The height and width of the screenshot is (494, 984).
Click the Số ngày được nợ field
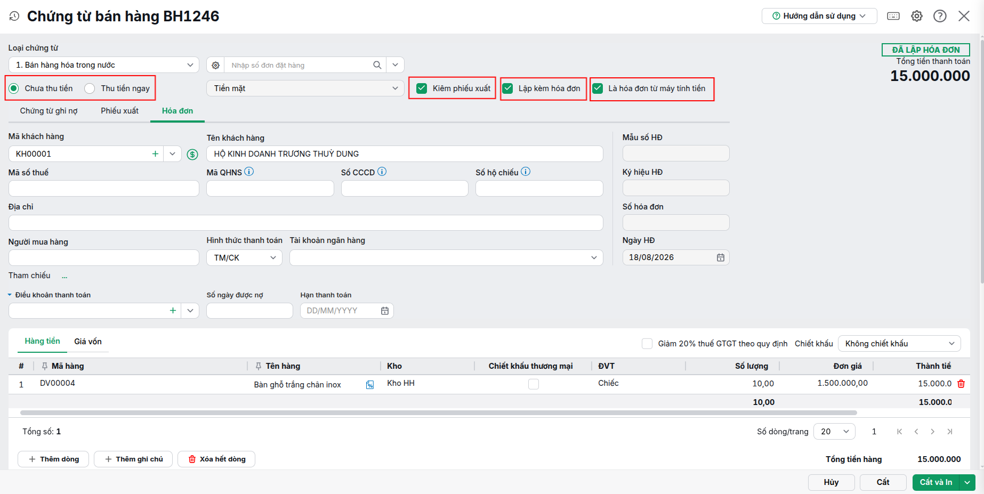[x=250, y=311]
